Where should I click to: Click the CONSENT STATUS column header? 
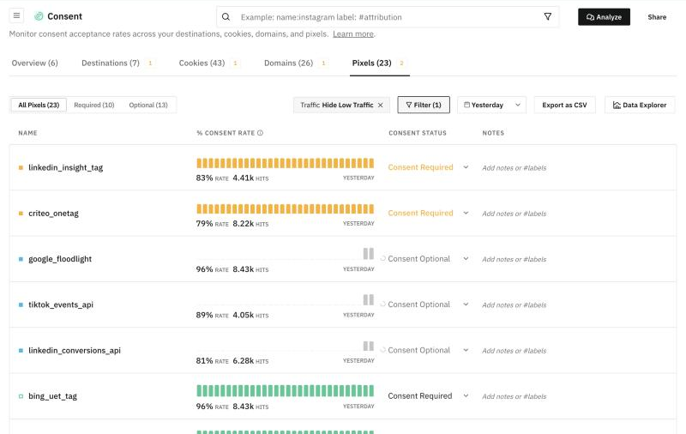coord(418,133)
